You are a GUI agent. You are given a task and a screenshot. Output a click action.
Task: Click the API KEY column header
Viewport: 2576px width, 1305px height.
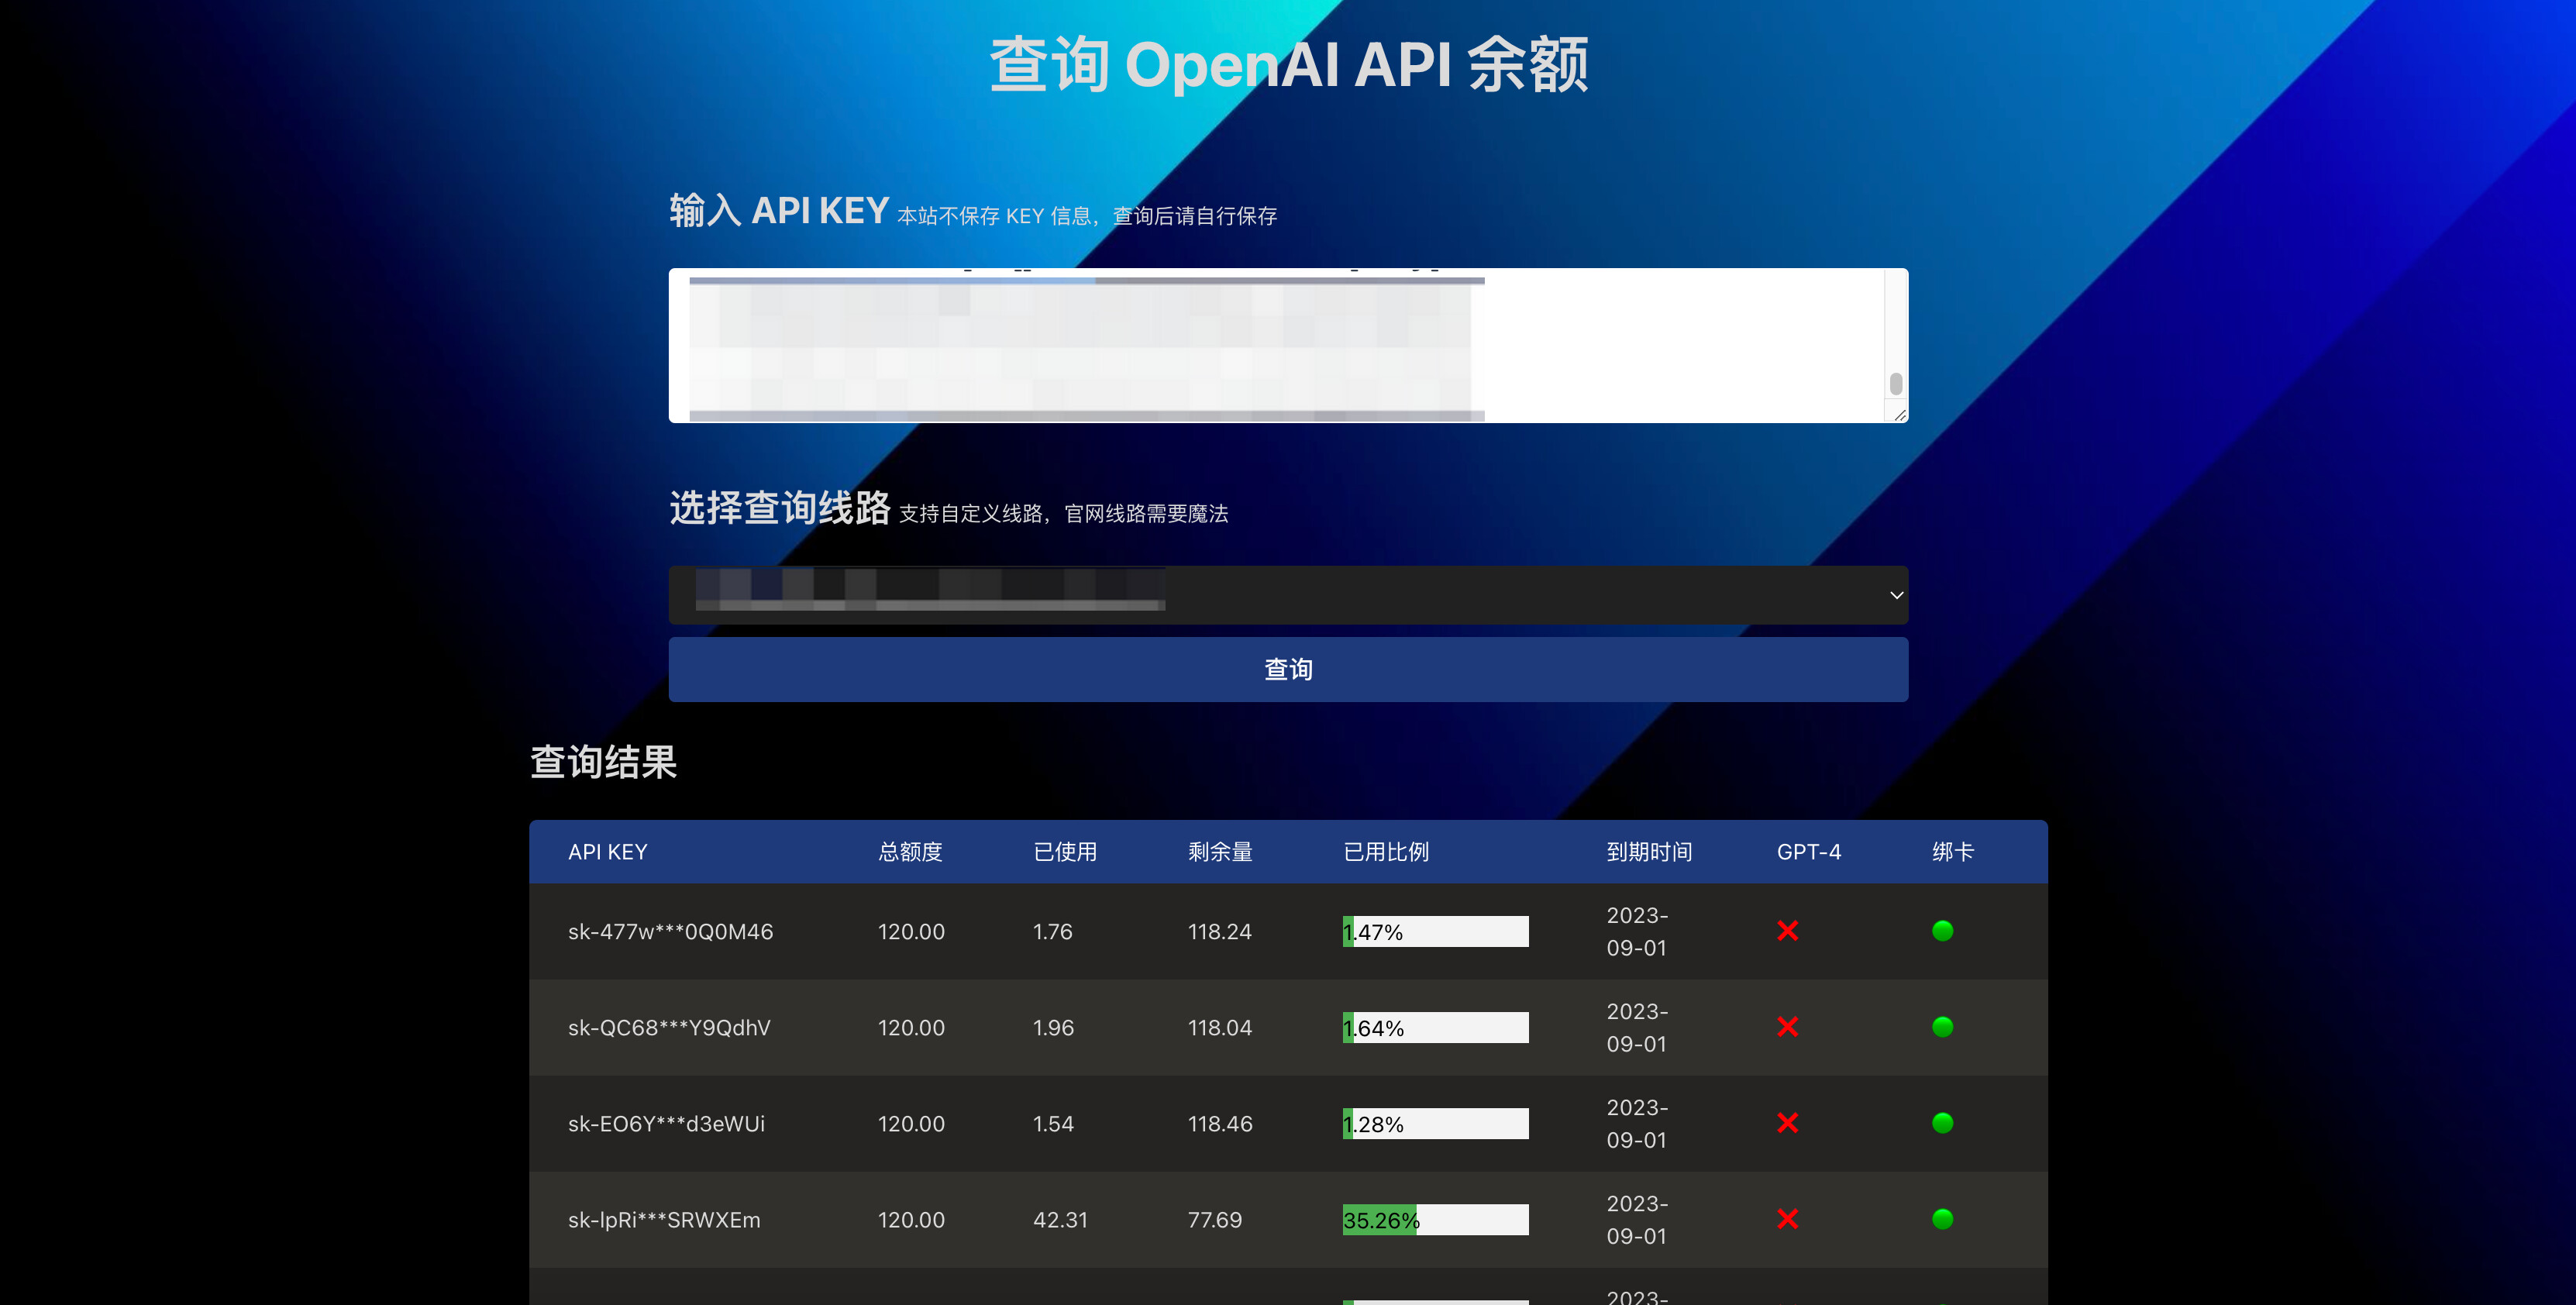pyautogui.click(x=607, y=852)
